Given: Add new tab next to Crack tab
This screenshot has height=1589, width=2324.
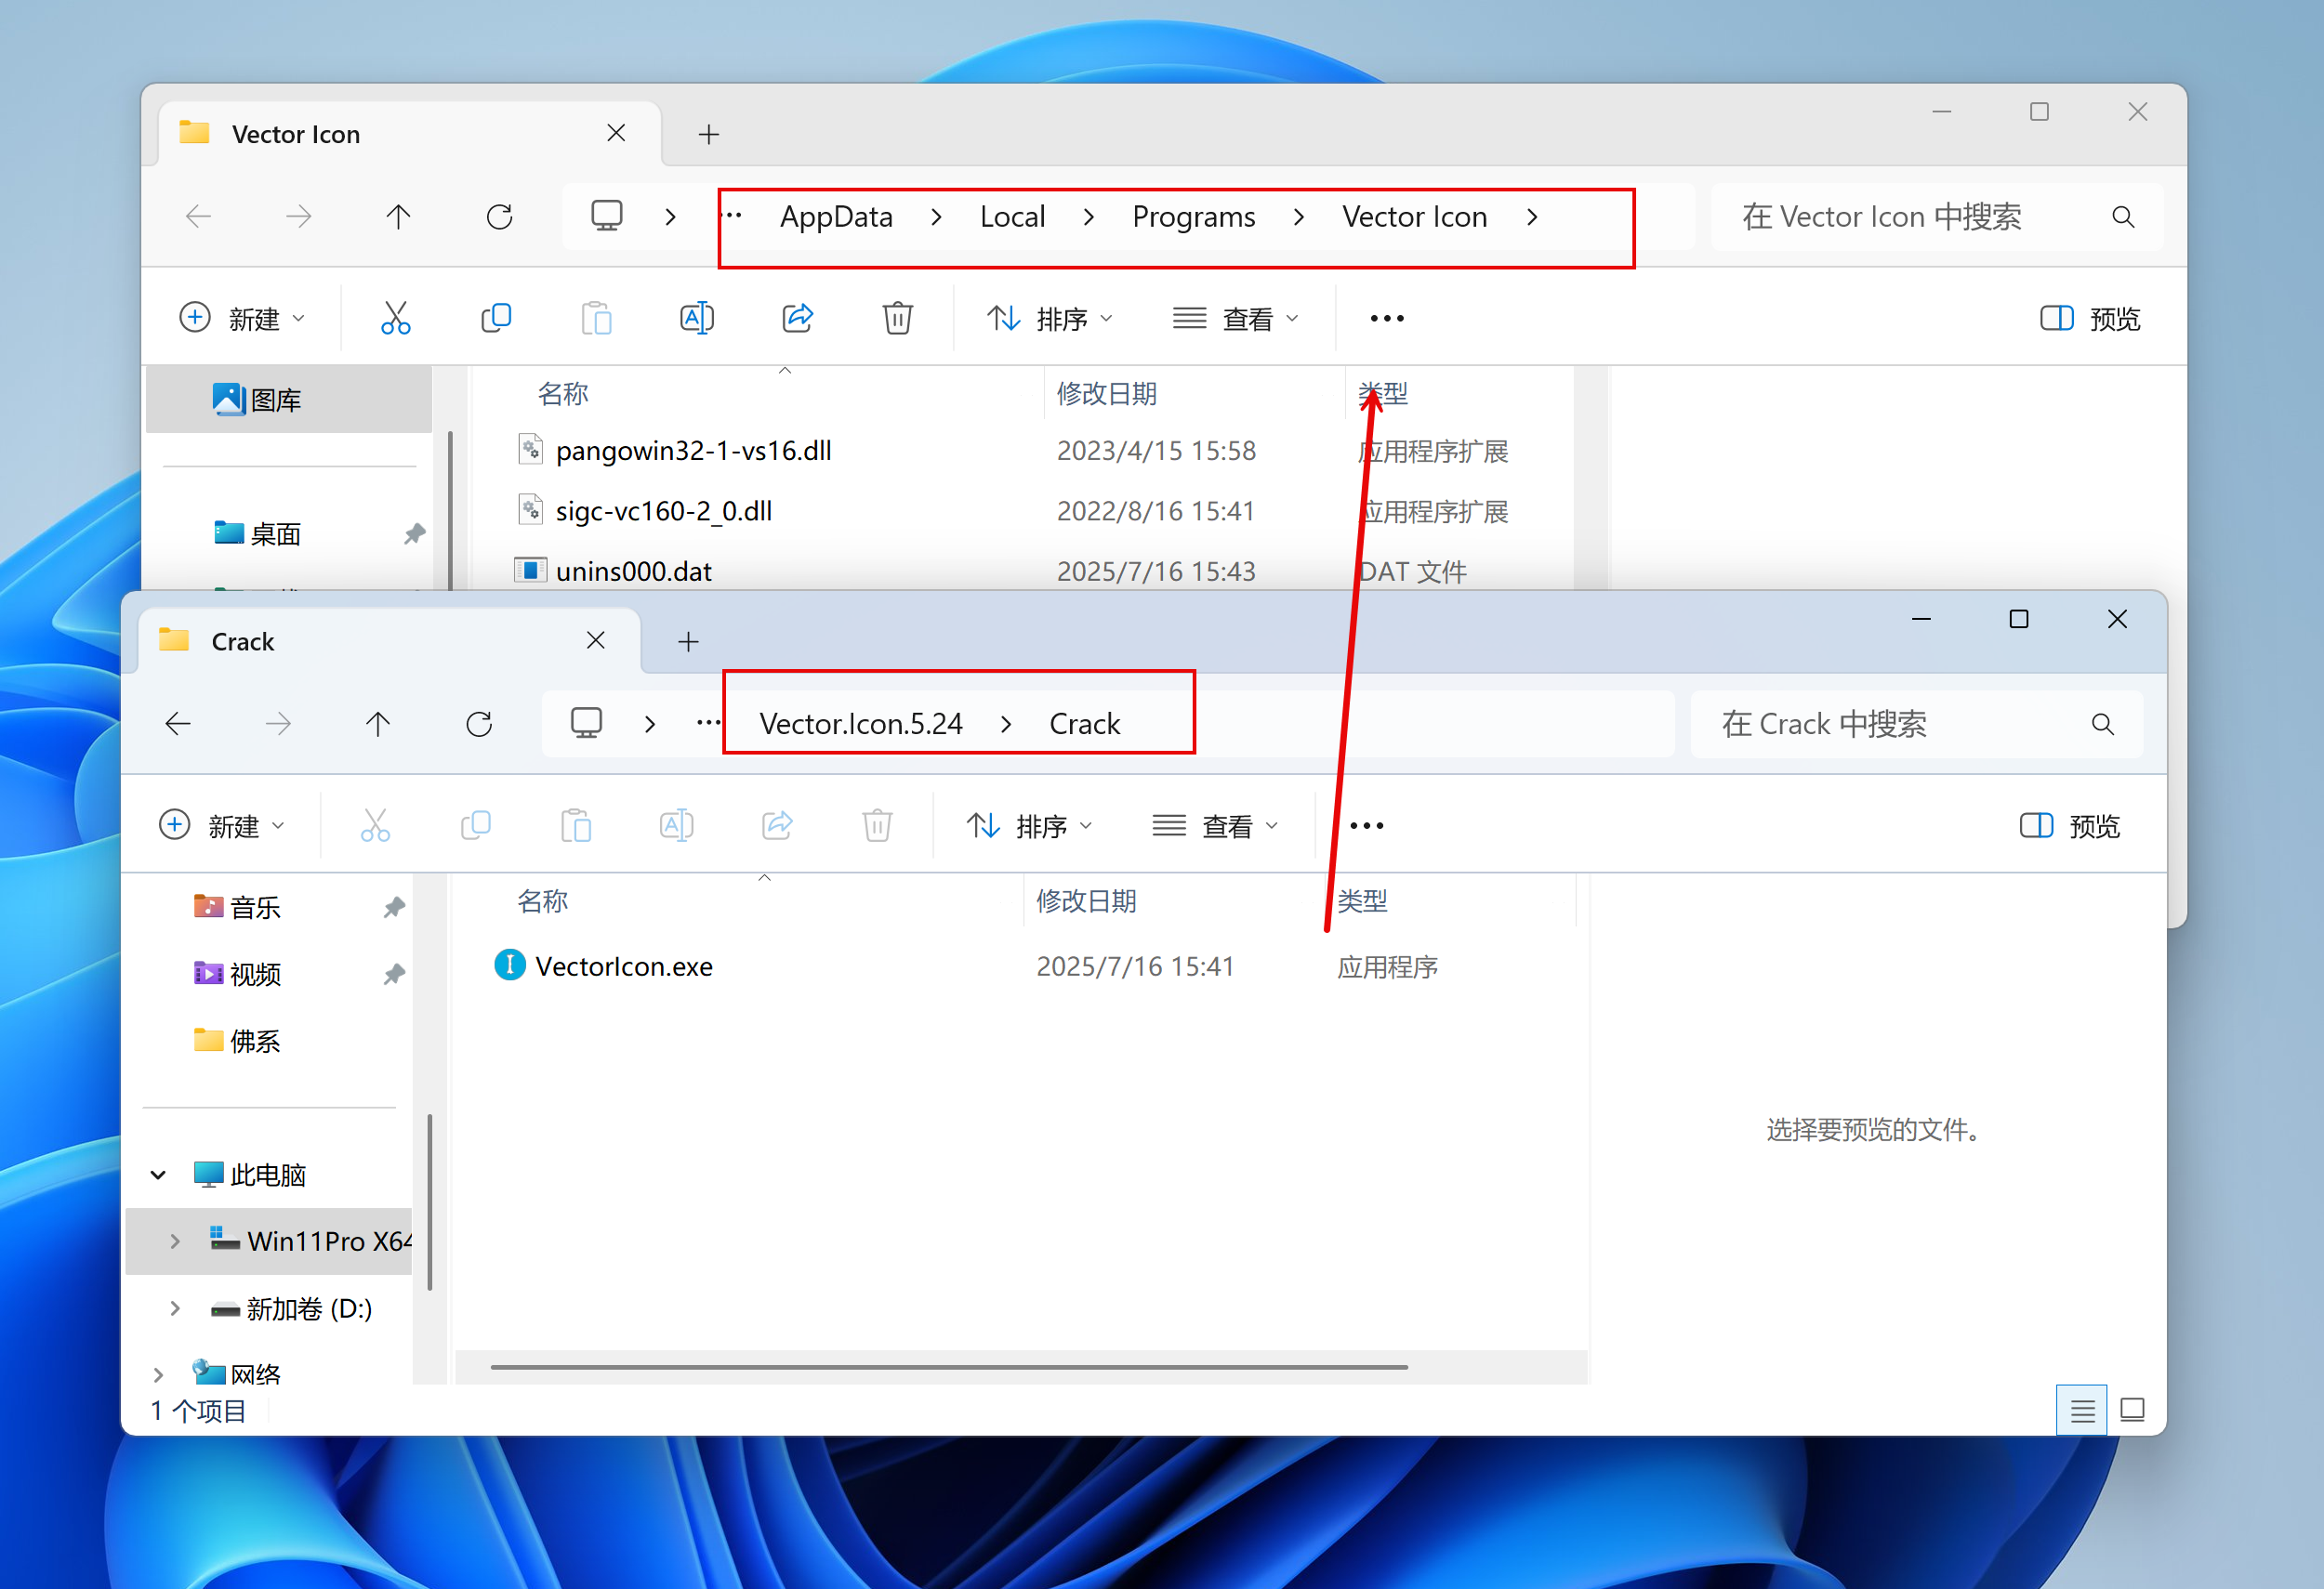Looking at the screenshot, I should click(x=688, y=641).
